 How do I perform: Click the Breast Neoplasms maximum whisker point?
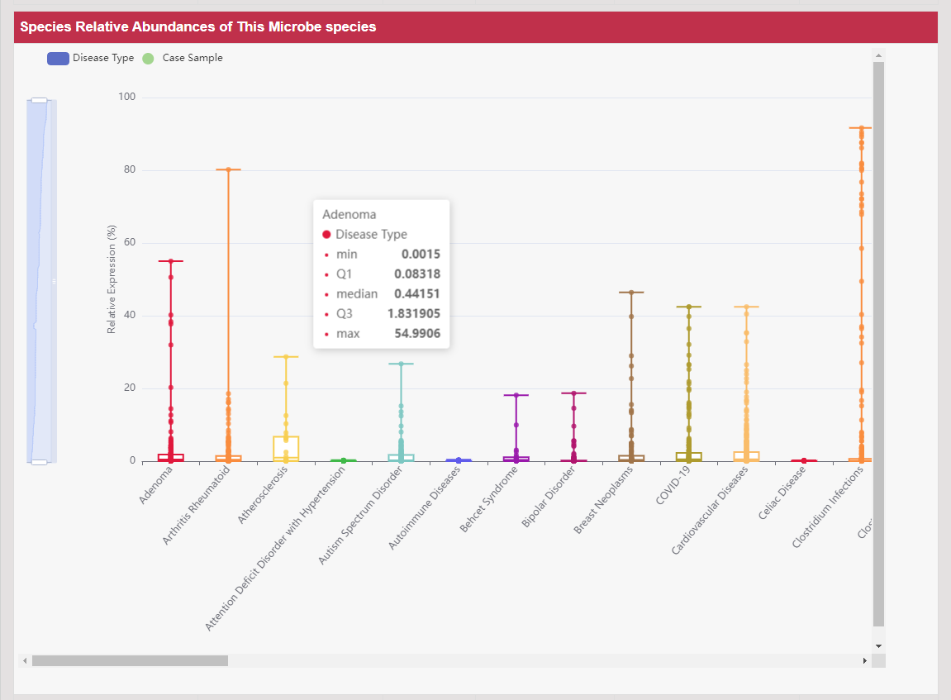[x=631, y=293]
